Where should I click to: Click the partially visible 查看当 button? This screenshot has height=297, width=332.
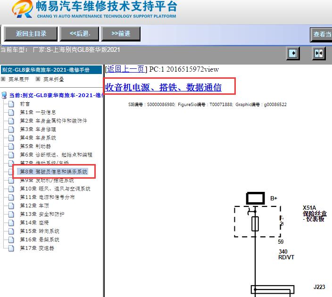(x=321, y=34)
